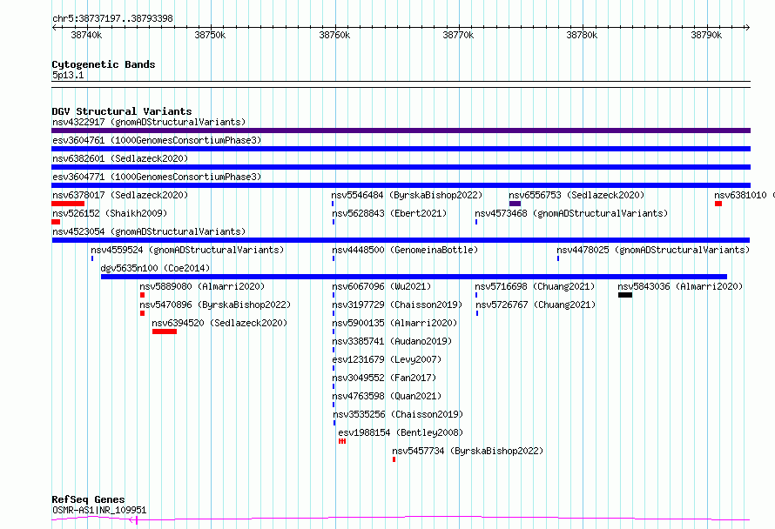Click the Cytogenetic Bands track title
Screen dimensions: 775x529
coord(104,64)
